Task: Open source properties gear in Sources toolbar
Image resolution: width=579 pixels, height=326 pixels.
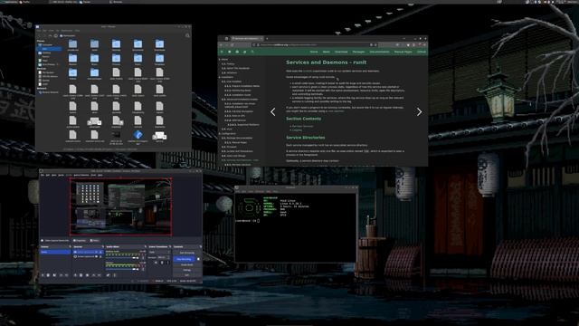Action: click(87, 275)
